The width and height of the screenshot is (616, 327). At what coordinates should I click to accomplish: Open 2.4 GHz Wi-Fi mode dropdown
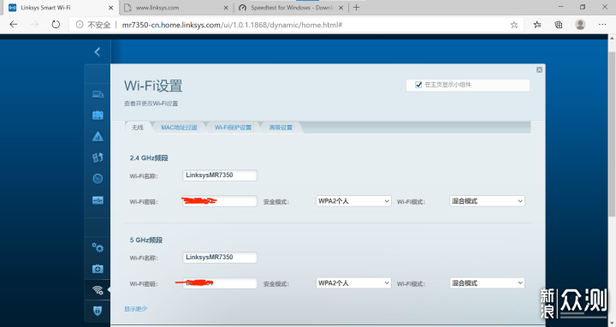click(x=487, y=201)
